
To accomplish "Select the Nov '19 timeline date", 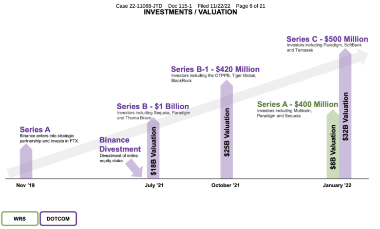I will tap(25, 186).
